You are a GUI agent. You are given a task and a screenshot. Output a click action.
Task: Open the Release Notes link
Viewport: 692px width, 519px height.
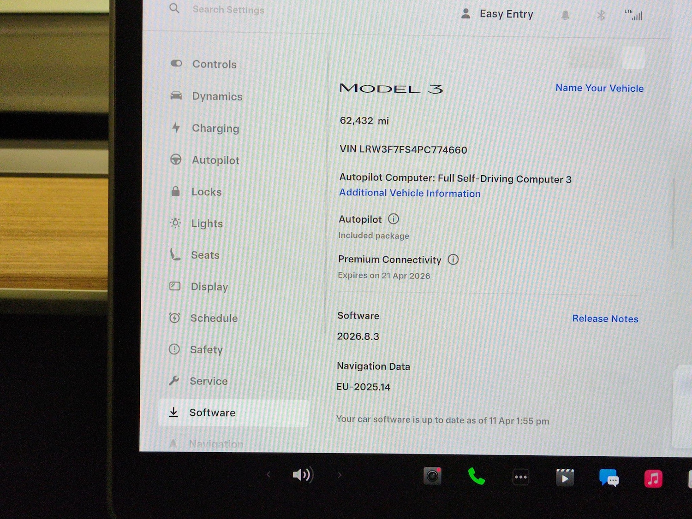pyautogui.click(x=605, y=318)
